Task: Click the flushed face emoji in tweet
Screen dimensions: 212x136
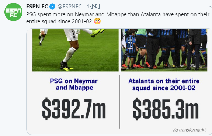Action: (x=97, y=21)
